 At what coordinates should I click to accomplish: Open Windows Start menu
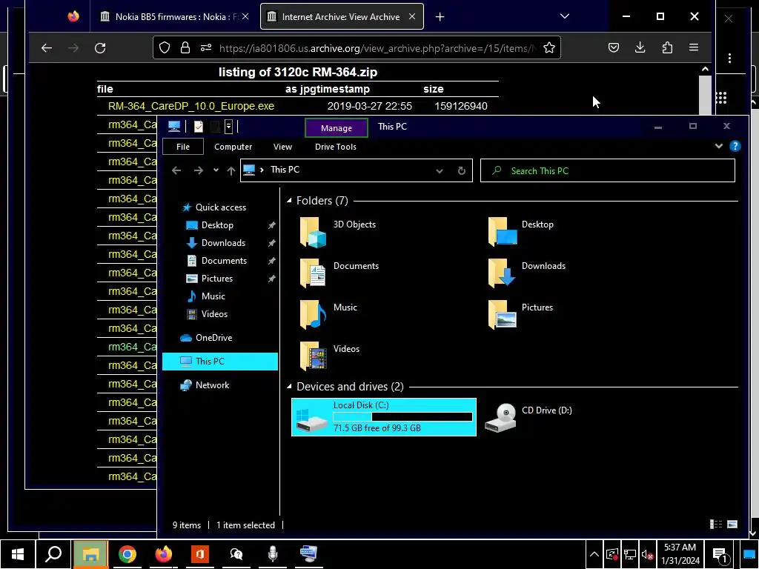click(x=18, y=554)
